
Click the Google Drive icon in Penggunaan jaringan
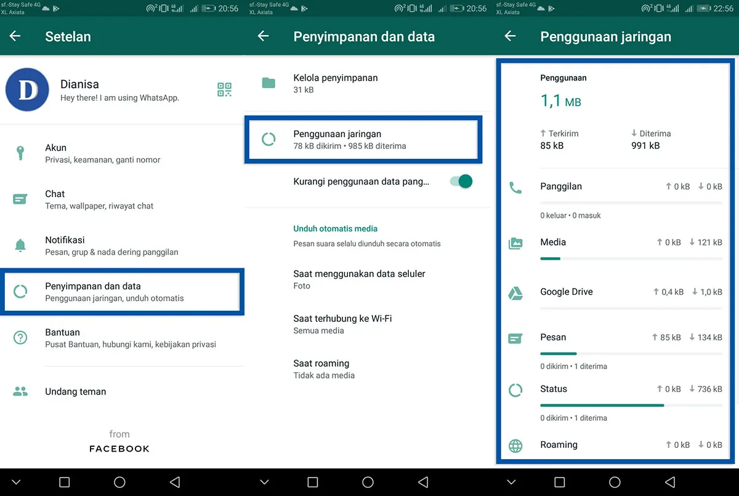coord(515,292)
